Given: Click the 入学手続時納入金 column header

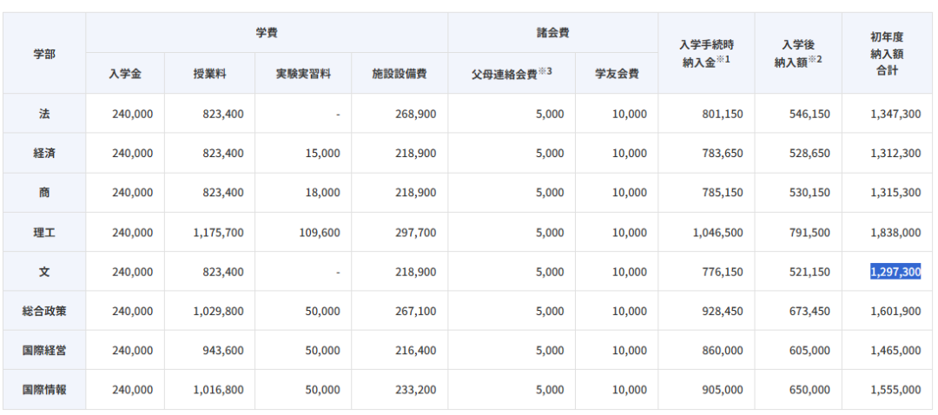Looking at the screenshot, I should click(704, 52).
